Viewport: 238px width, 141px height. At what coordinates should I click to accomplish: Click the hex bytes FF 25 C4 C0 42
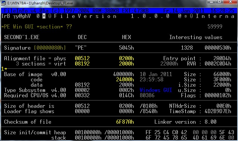click(x=166, y=132)
